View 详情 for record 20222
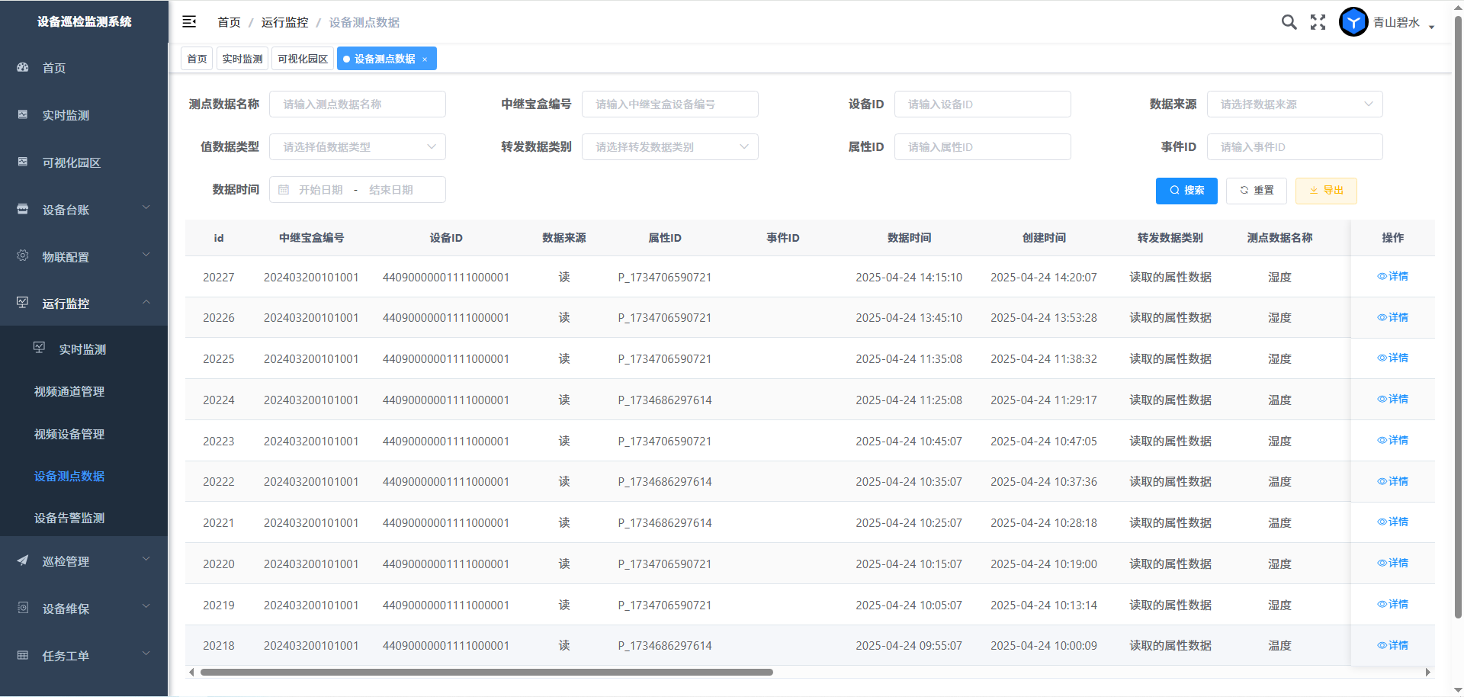Viewport: 1464px width, 697px height. click(1392, 481)
